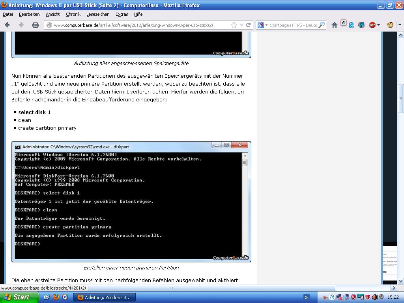Click the red shield tray icon
Image resolution: width=404 pixels, height=303 pixels.
(353, 297)
